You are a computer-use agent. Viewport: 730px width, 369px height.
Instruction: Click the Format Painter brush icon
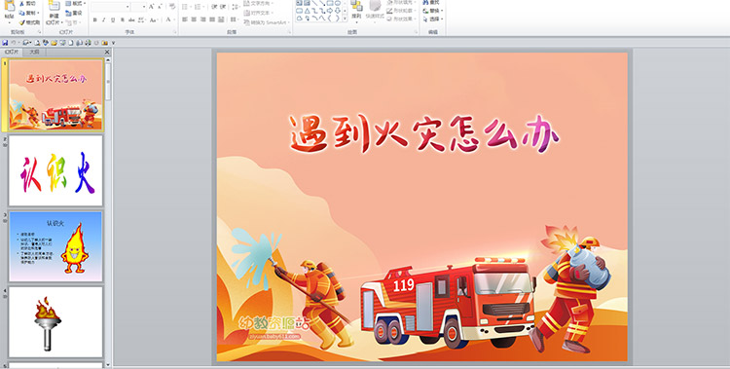tap(21, 22)
